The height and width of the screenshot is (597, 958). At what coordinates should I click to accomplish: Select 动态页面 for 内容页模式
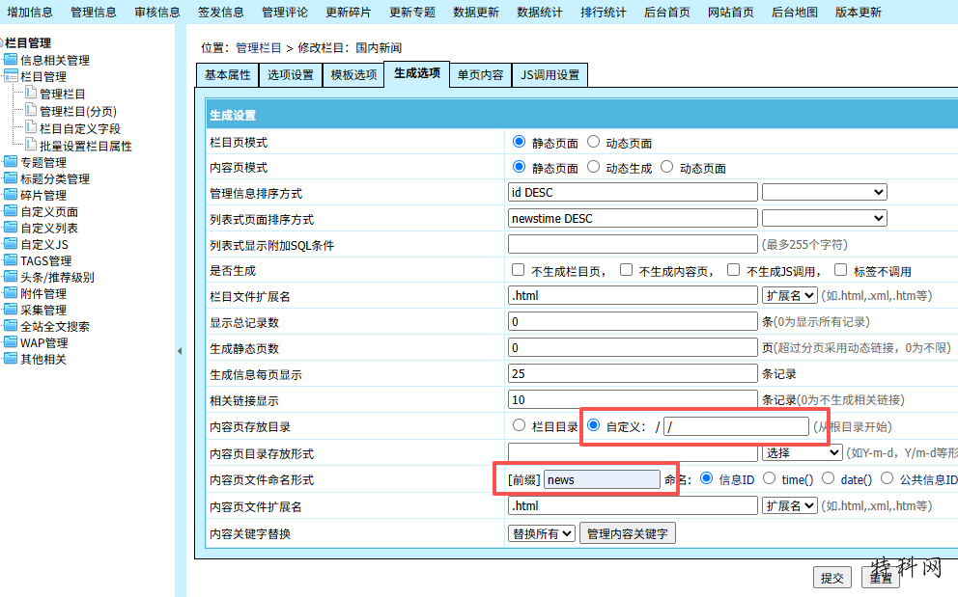(667, 167)
